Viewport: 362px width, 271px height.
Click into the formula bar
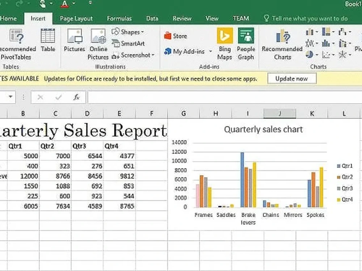(224, 97)
